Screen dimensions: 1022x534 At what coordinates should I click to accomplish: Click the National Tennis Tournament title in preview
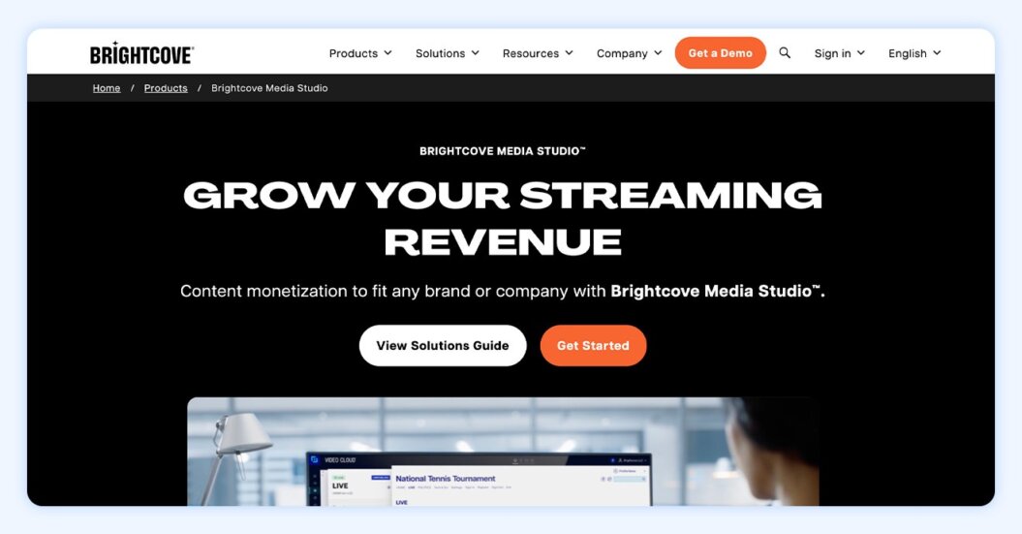pos(446,479)
